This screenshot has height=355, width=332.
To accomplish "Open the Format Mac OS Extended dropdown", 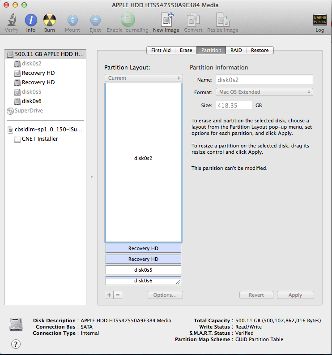I will 264,92.
